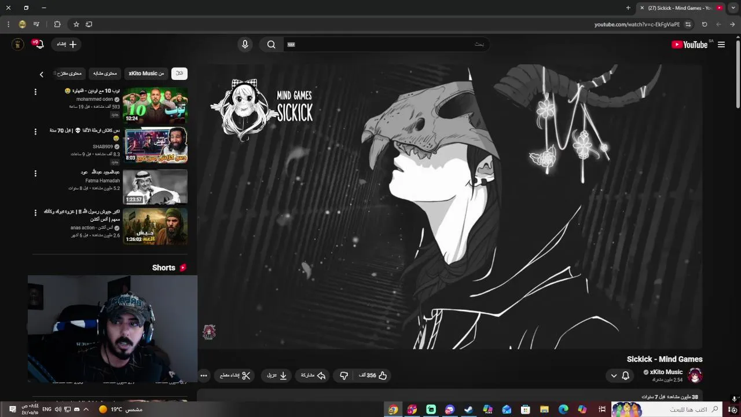Select the related content filter chip
Image resolution: width=741 pixels, height=417 pixels.
105,74
